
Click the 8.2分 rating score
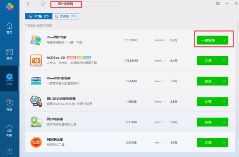pyautogui.click(x=174, y=40)
